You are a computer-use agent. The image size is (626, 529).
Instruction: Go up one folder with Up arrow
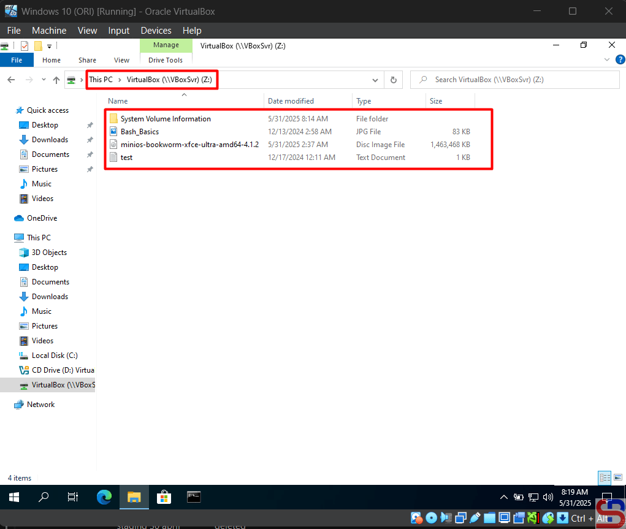pos(56,80)
